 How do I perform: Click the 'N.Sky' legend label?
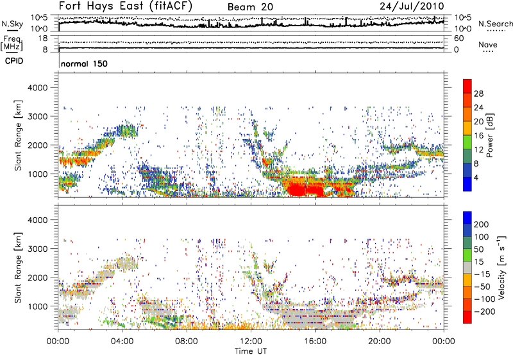coord(12,24)
